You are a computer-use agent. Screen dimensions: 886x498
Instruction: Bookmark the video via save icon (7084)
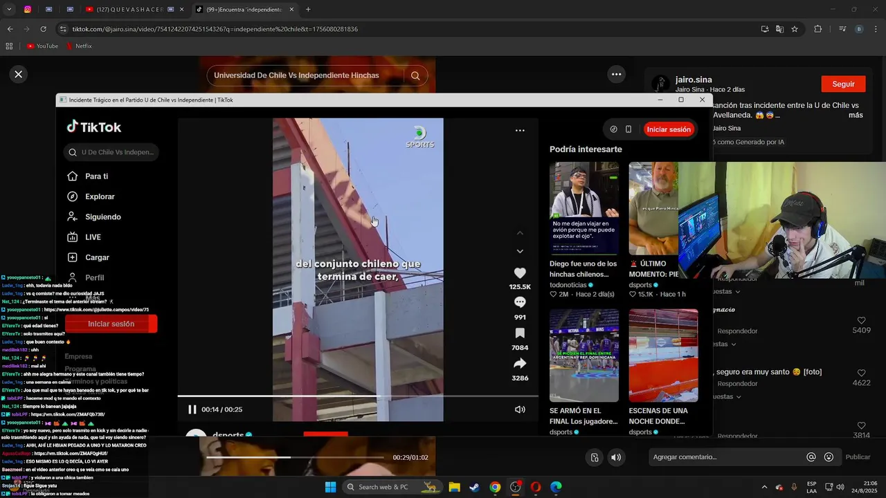tap(520, 333)
